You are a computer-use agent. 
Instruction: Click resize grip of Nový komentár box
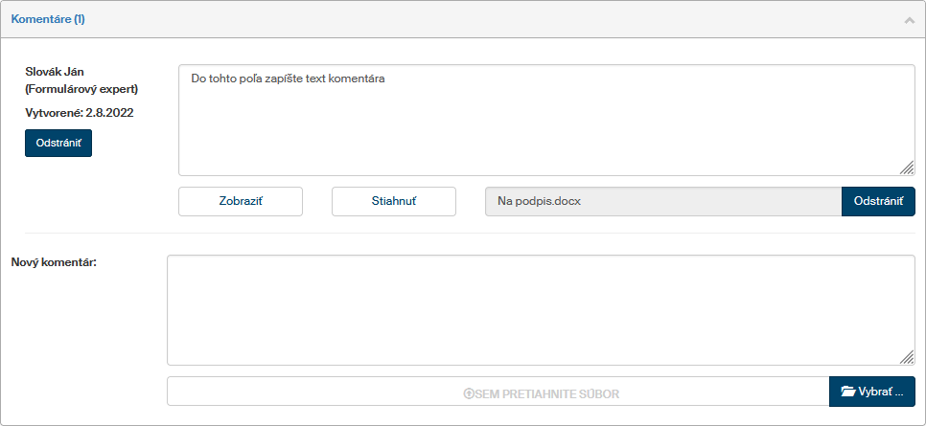click(x=907, y=357)
